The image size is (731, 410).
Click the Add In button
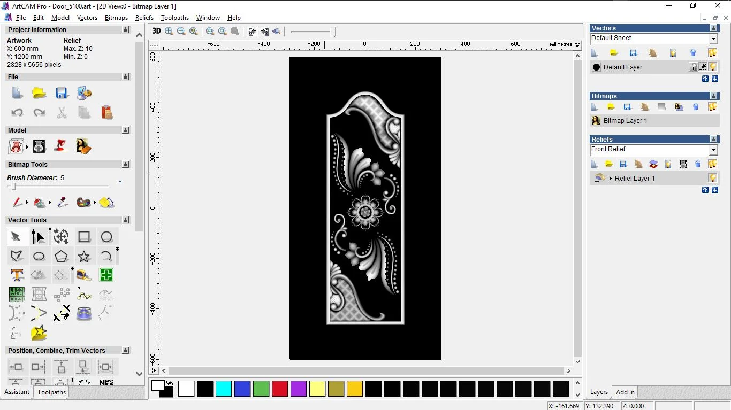625,392
